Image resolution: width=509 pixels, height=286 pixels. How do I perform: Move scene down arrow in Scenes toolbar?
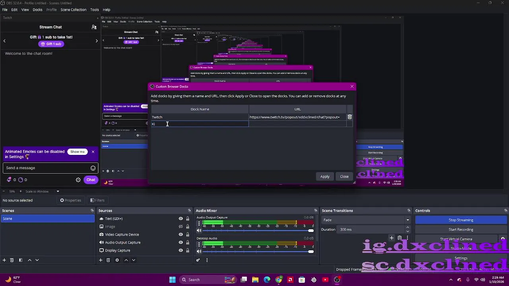click(x=37, y=260)
